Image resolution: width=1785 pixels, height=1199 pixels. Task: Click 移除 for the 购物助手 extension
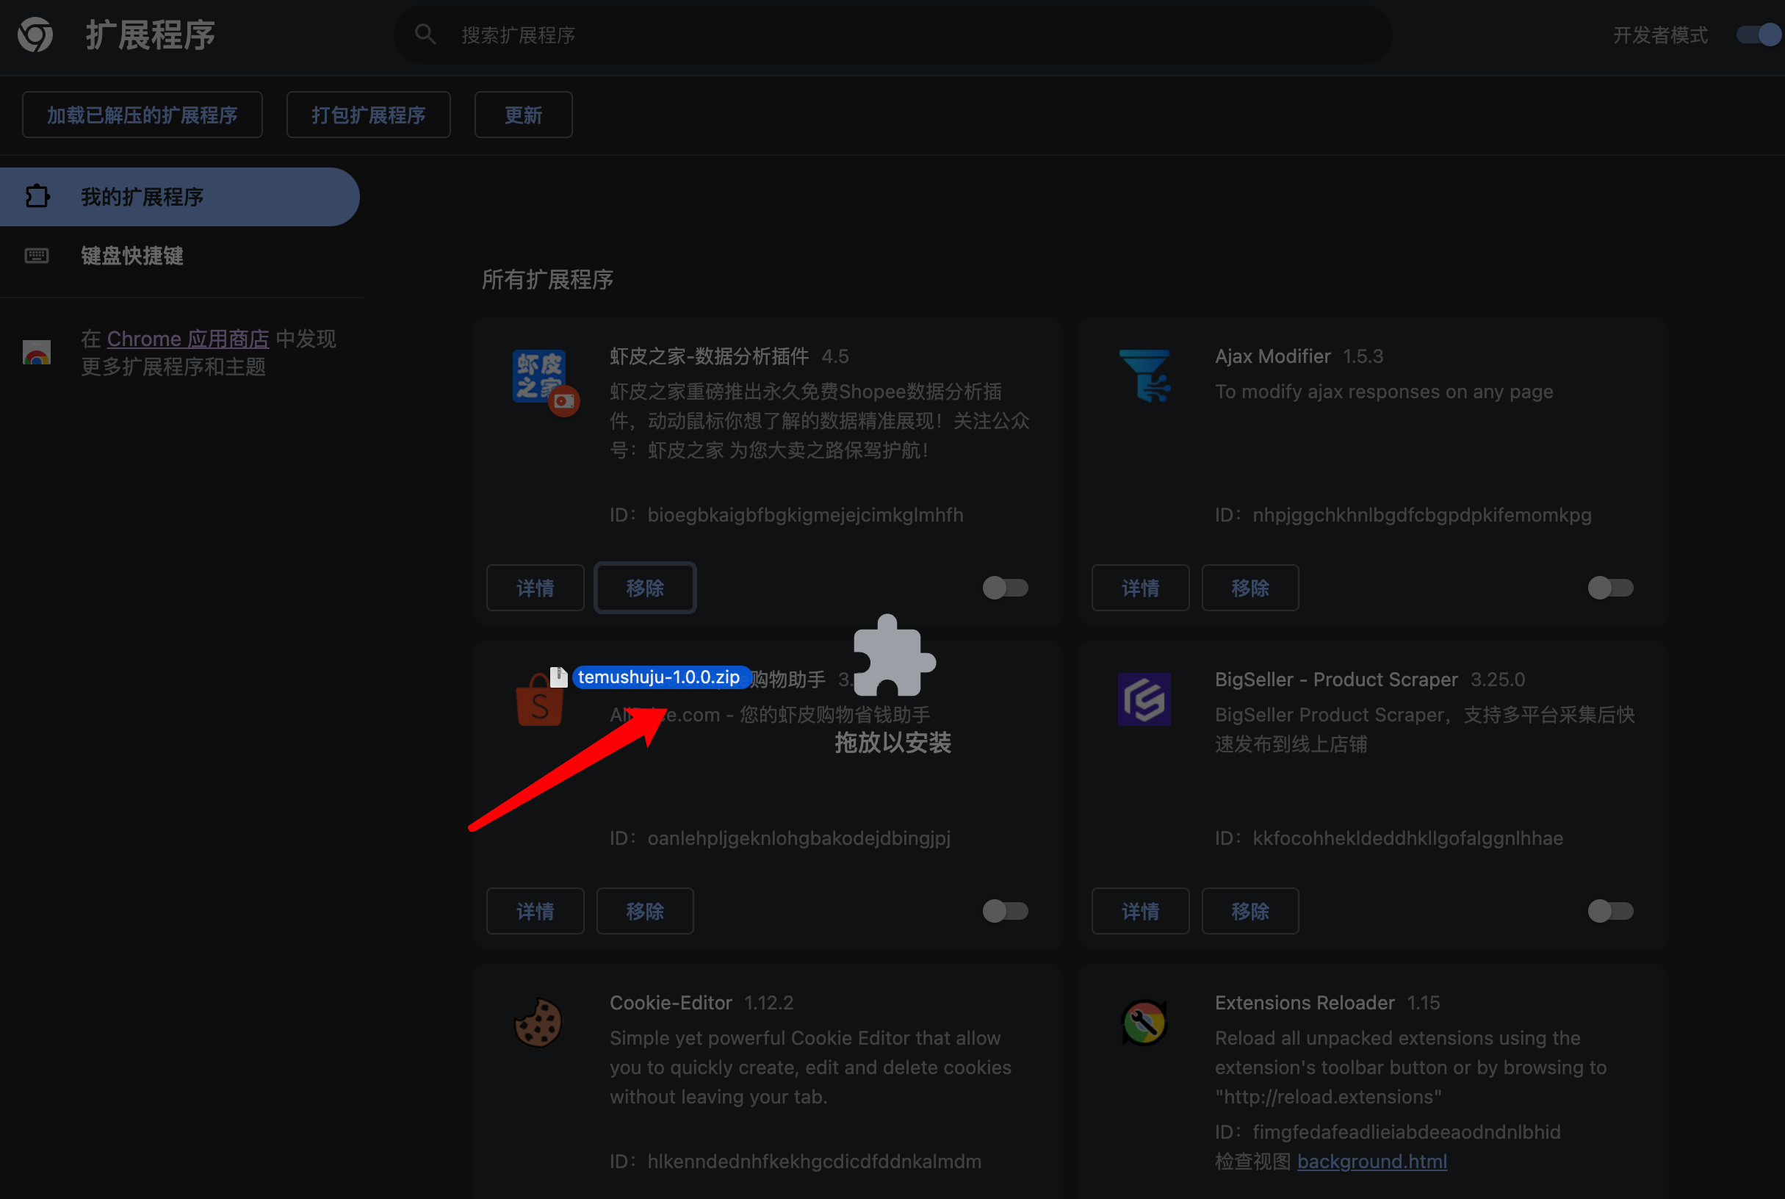[644, 911]
